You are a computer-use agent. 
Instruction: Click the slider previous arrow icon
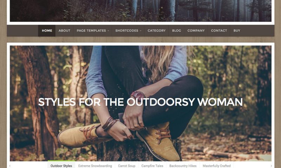tap(10, 166)
